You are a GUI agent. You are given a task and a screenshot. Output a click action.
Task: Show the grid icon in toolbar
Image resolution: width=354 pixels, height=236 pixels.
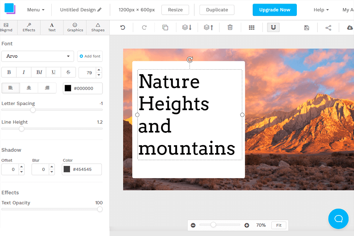click(x=251, y=28)
